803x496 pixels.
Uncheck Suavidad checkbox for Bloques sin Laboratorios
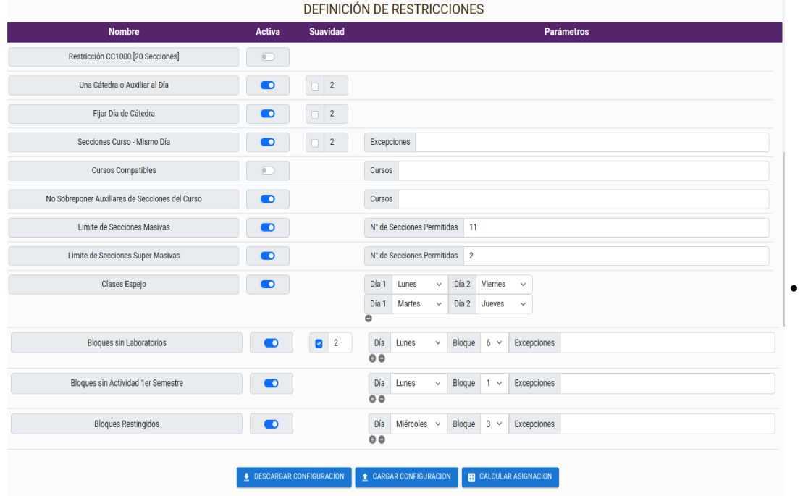click(x=319, y=343)
